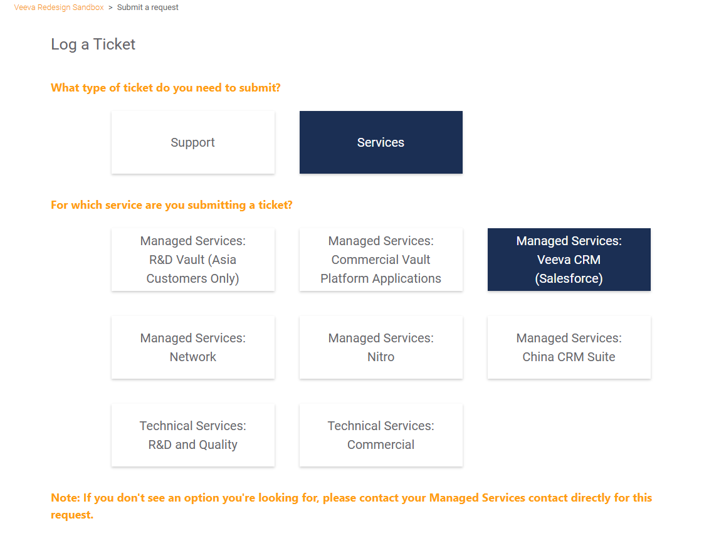Screen dimensions: 704x553
Task: Select the Managed Services: Nitro tile
Action: pyautogui.click(x=381, y=347)
